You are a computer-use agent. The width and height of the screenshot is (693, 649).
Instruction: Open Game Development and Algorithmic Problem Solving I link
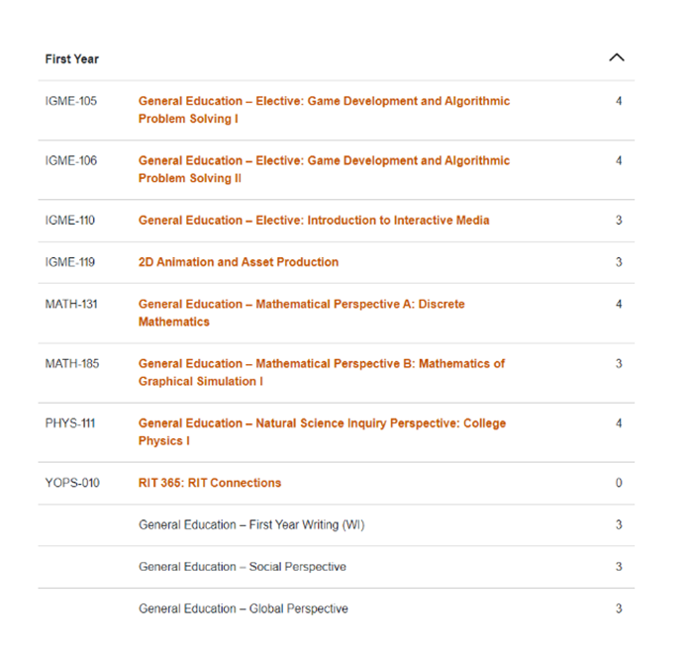pyautogui.click(x=324, y=110)
